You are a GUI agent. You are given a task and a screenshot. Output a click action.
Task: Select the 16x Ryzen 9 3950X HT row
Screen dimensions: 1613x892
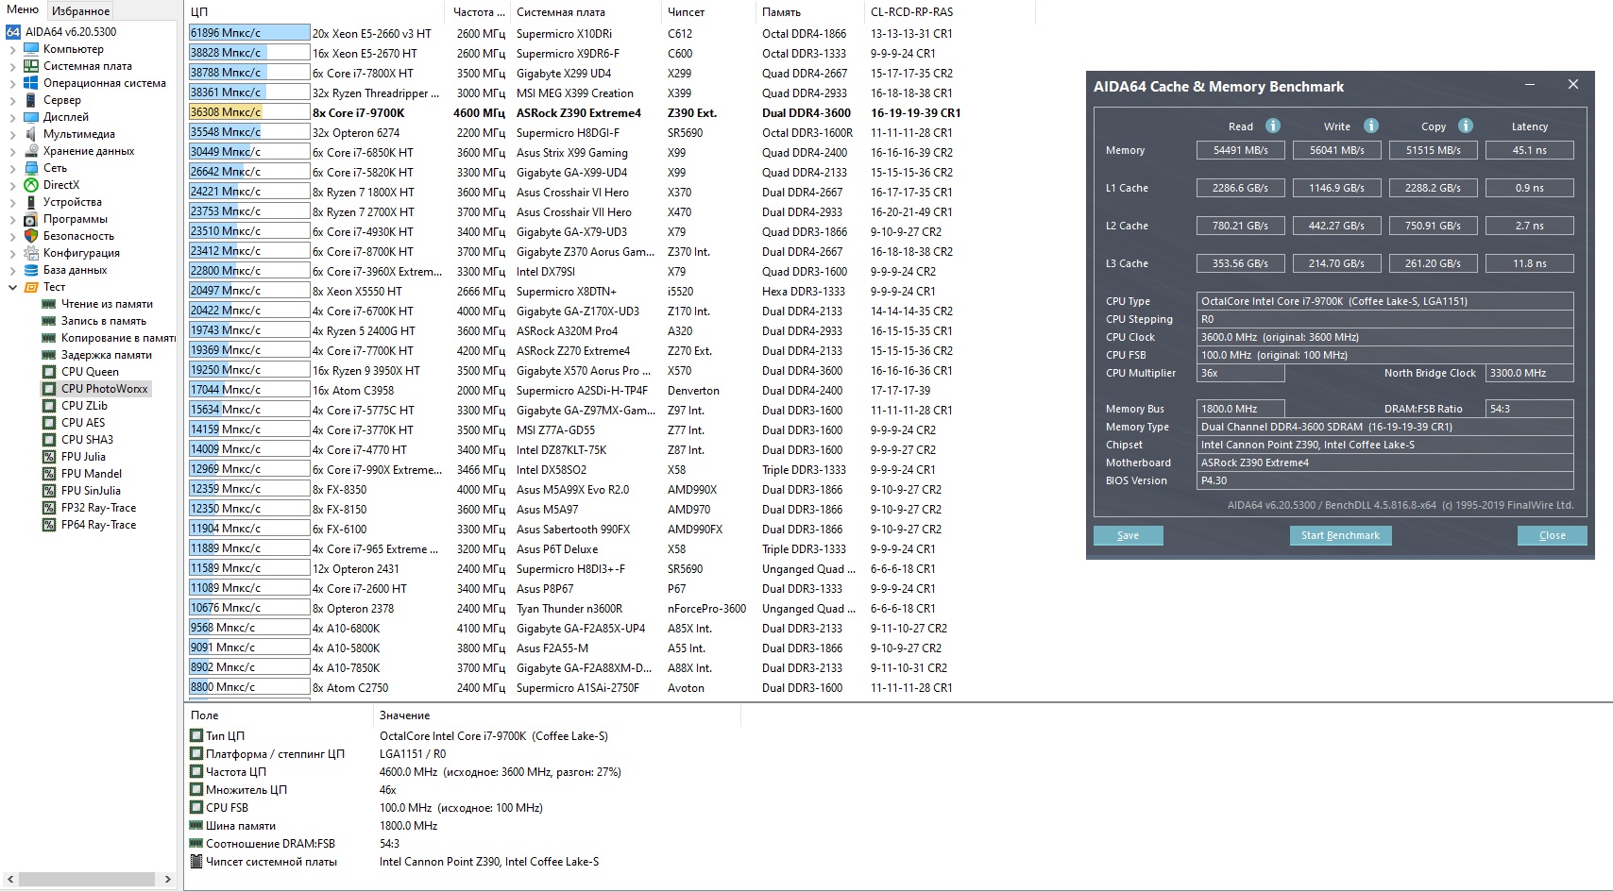coord(571,370)
